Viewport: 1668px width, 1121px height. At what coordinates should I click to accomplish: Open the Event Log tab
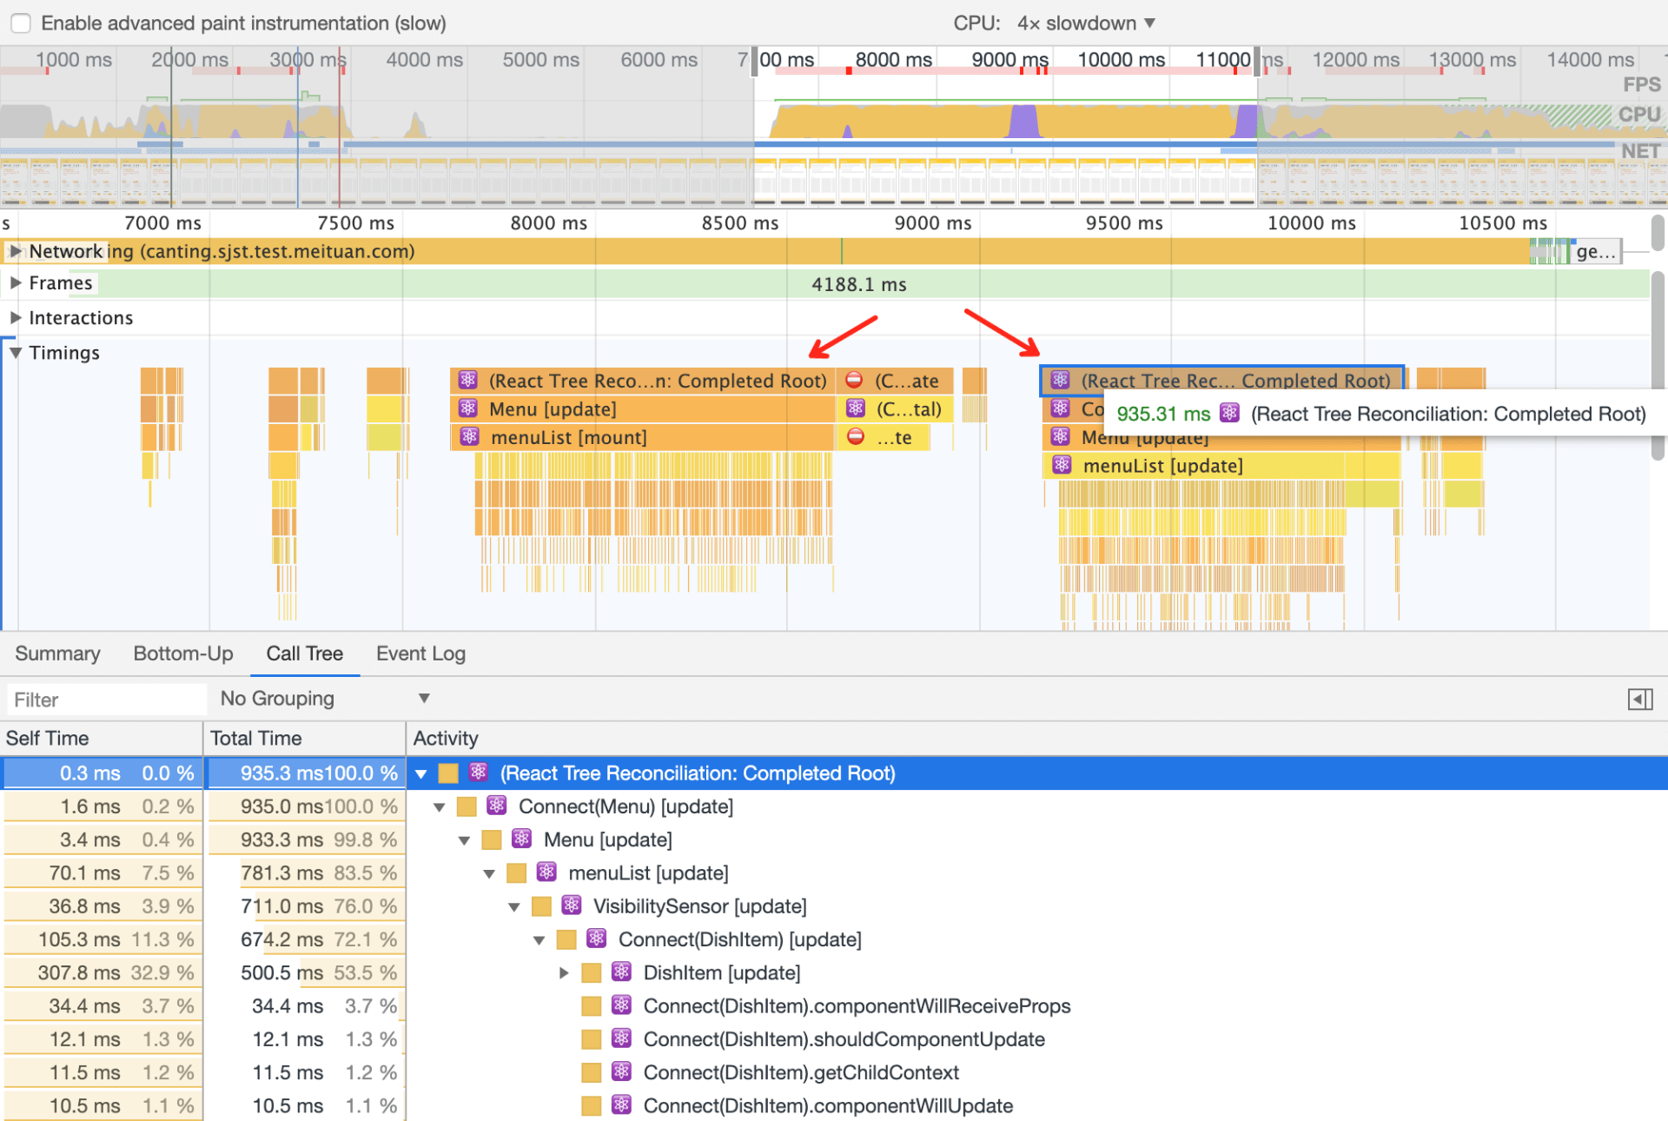(420, 653)
